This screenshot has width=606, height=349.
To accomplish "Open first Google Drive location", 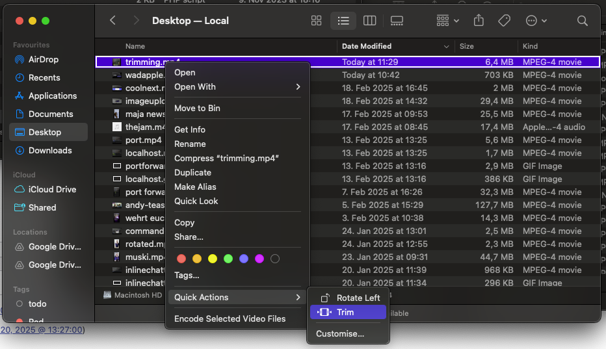I will 55,246.
